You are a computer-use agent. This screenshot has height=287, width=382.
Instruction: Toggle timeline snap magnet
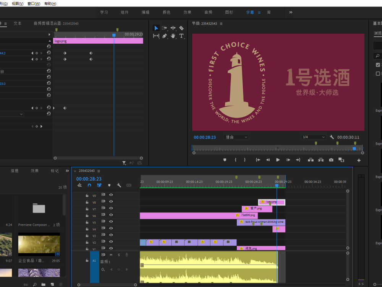click(x=89, y=185)
